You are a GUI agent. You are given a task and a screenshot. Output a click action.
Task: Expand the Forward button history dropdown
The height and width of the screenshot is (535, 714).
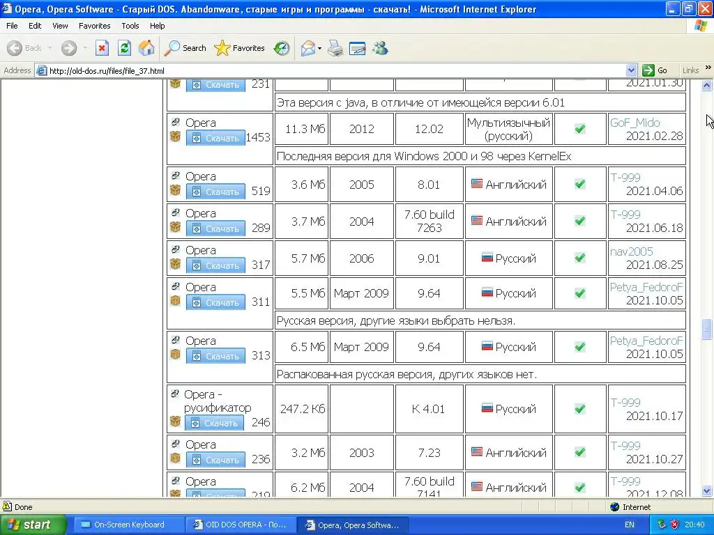(85, 48)
